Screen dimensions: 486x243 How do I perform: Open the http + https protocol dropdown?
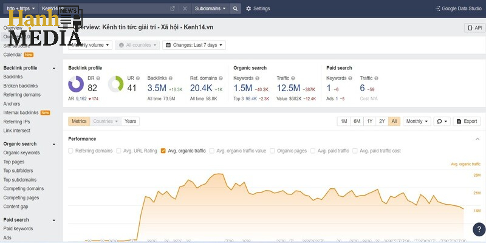tap(21, 9)
